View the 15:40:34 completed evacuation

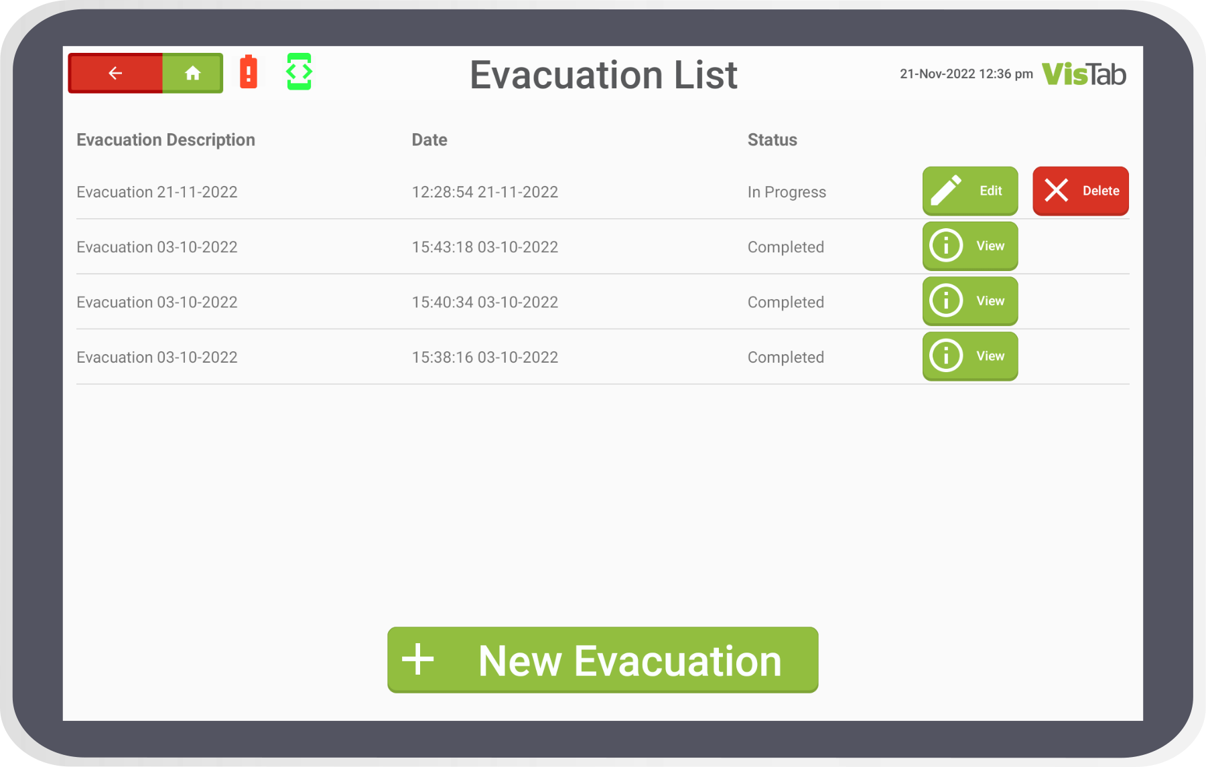pos(969,301)
